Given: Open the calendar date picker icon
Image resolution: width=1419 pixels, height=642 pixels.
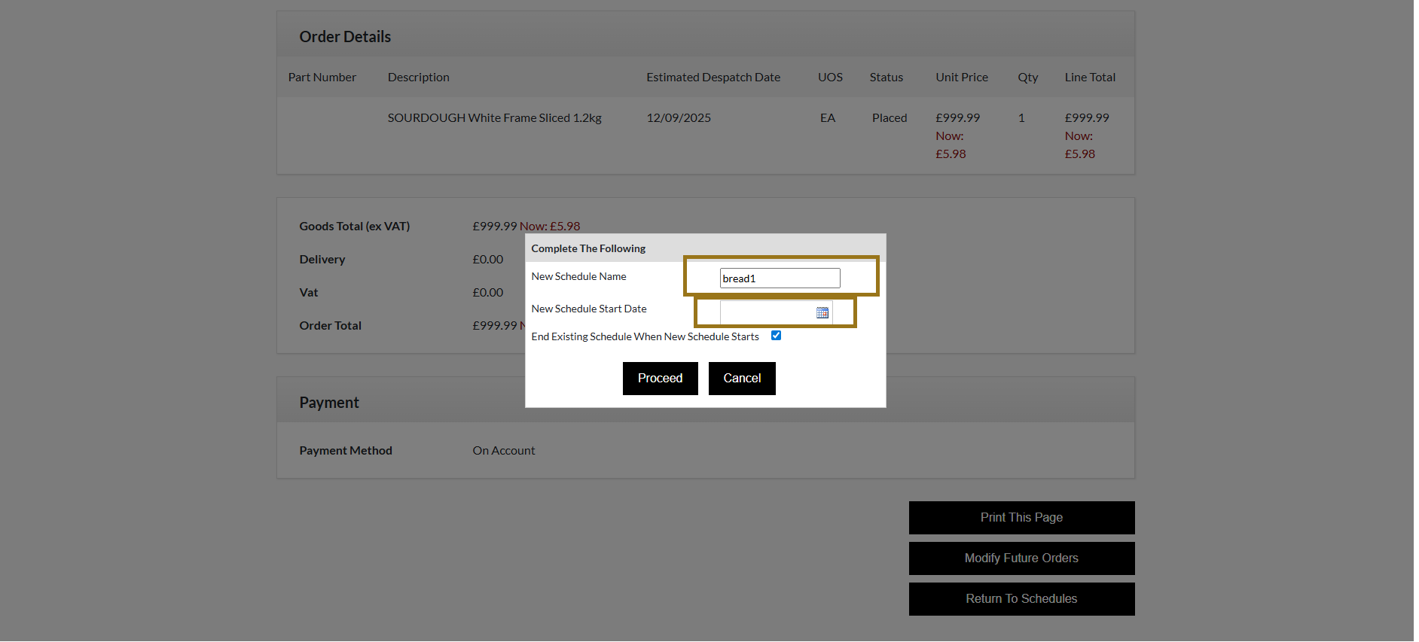Looking at the screenshot, I should [822, 312].
